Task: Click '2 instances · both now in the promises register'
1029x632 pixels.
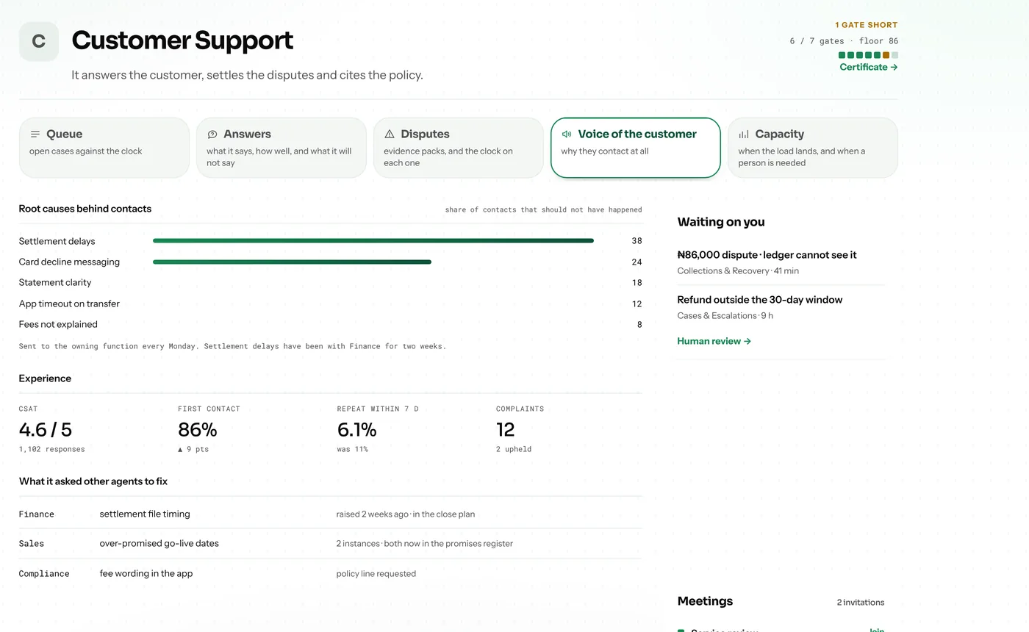Action: pyautogui.click(x=425, y=544)
